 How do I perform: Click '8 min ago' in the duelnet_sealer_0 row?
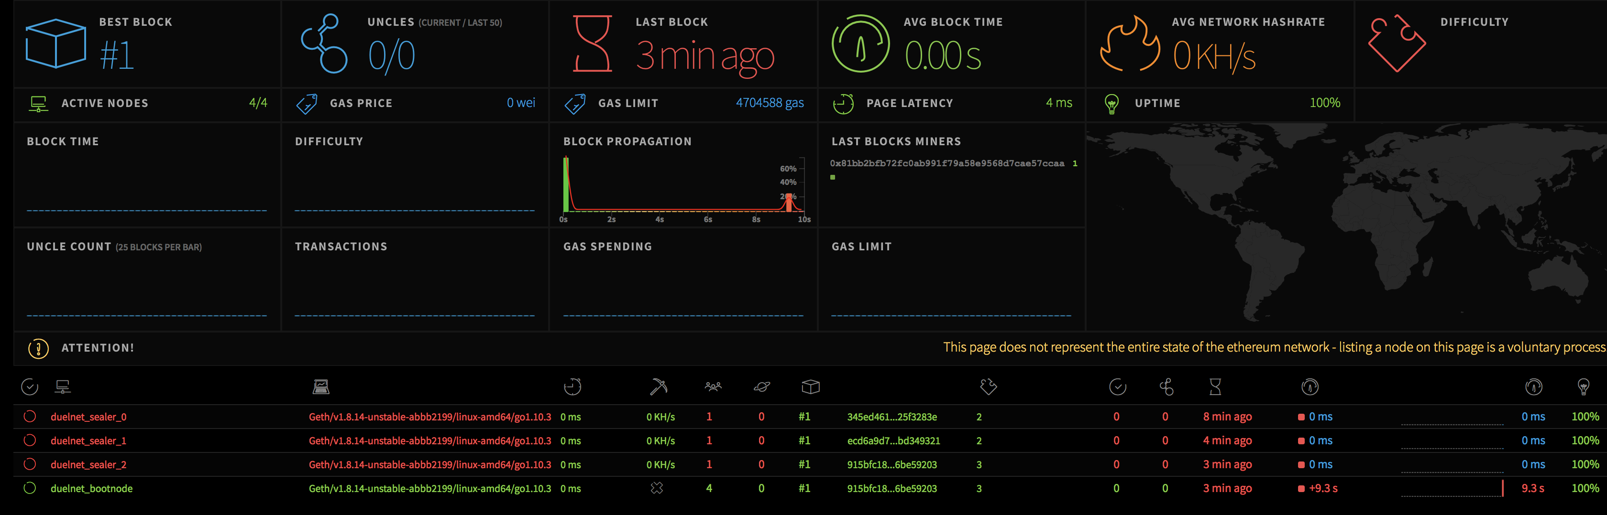click(1228, 417)
